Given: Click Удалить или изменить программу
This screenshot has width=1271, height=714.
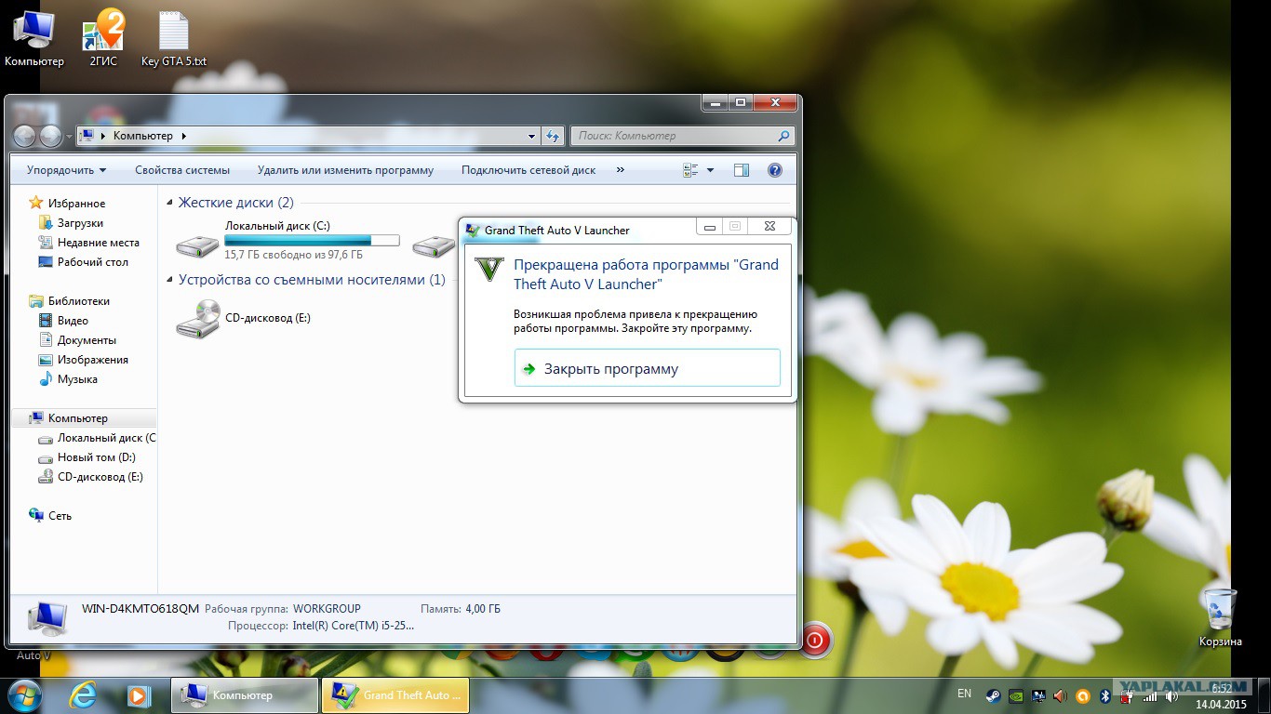Looking at the screenshot, I should [345, 170].
